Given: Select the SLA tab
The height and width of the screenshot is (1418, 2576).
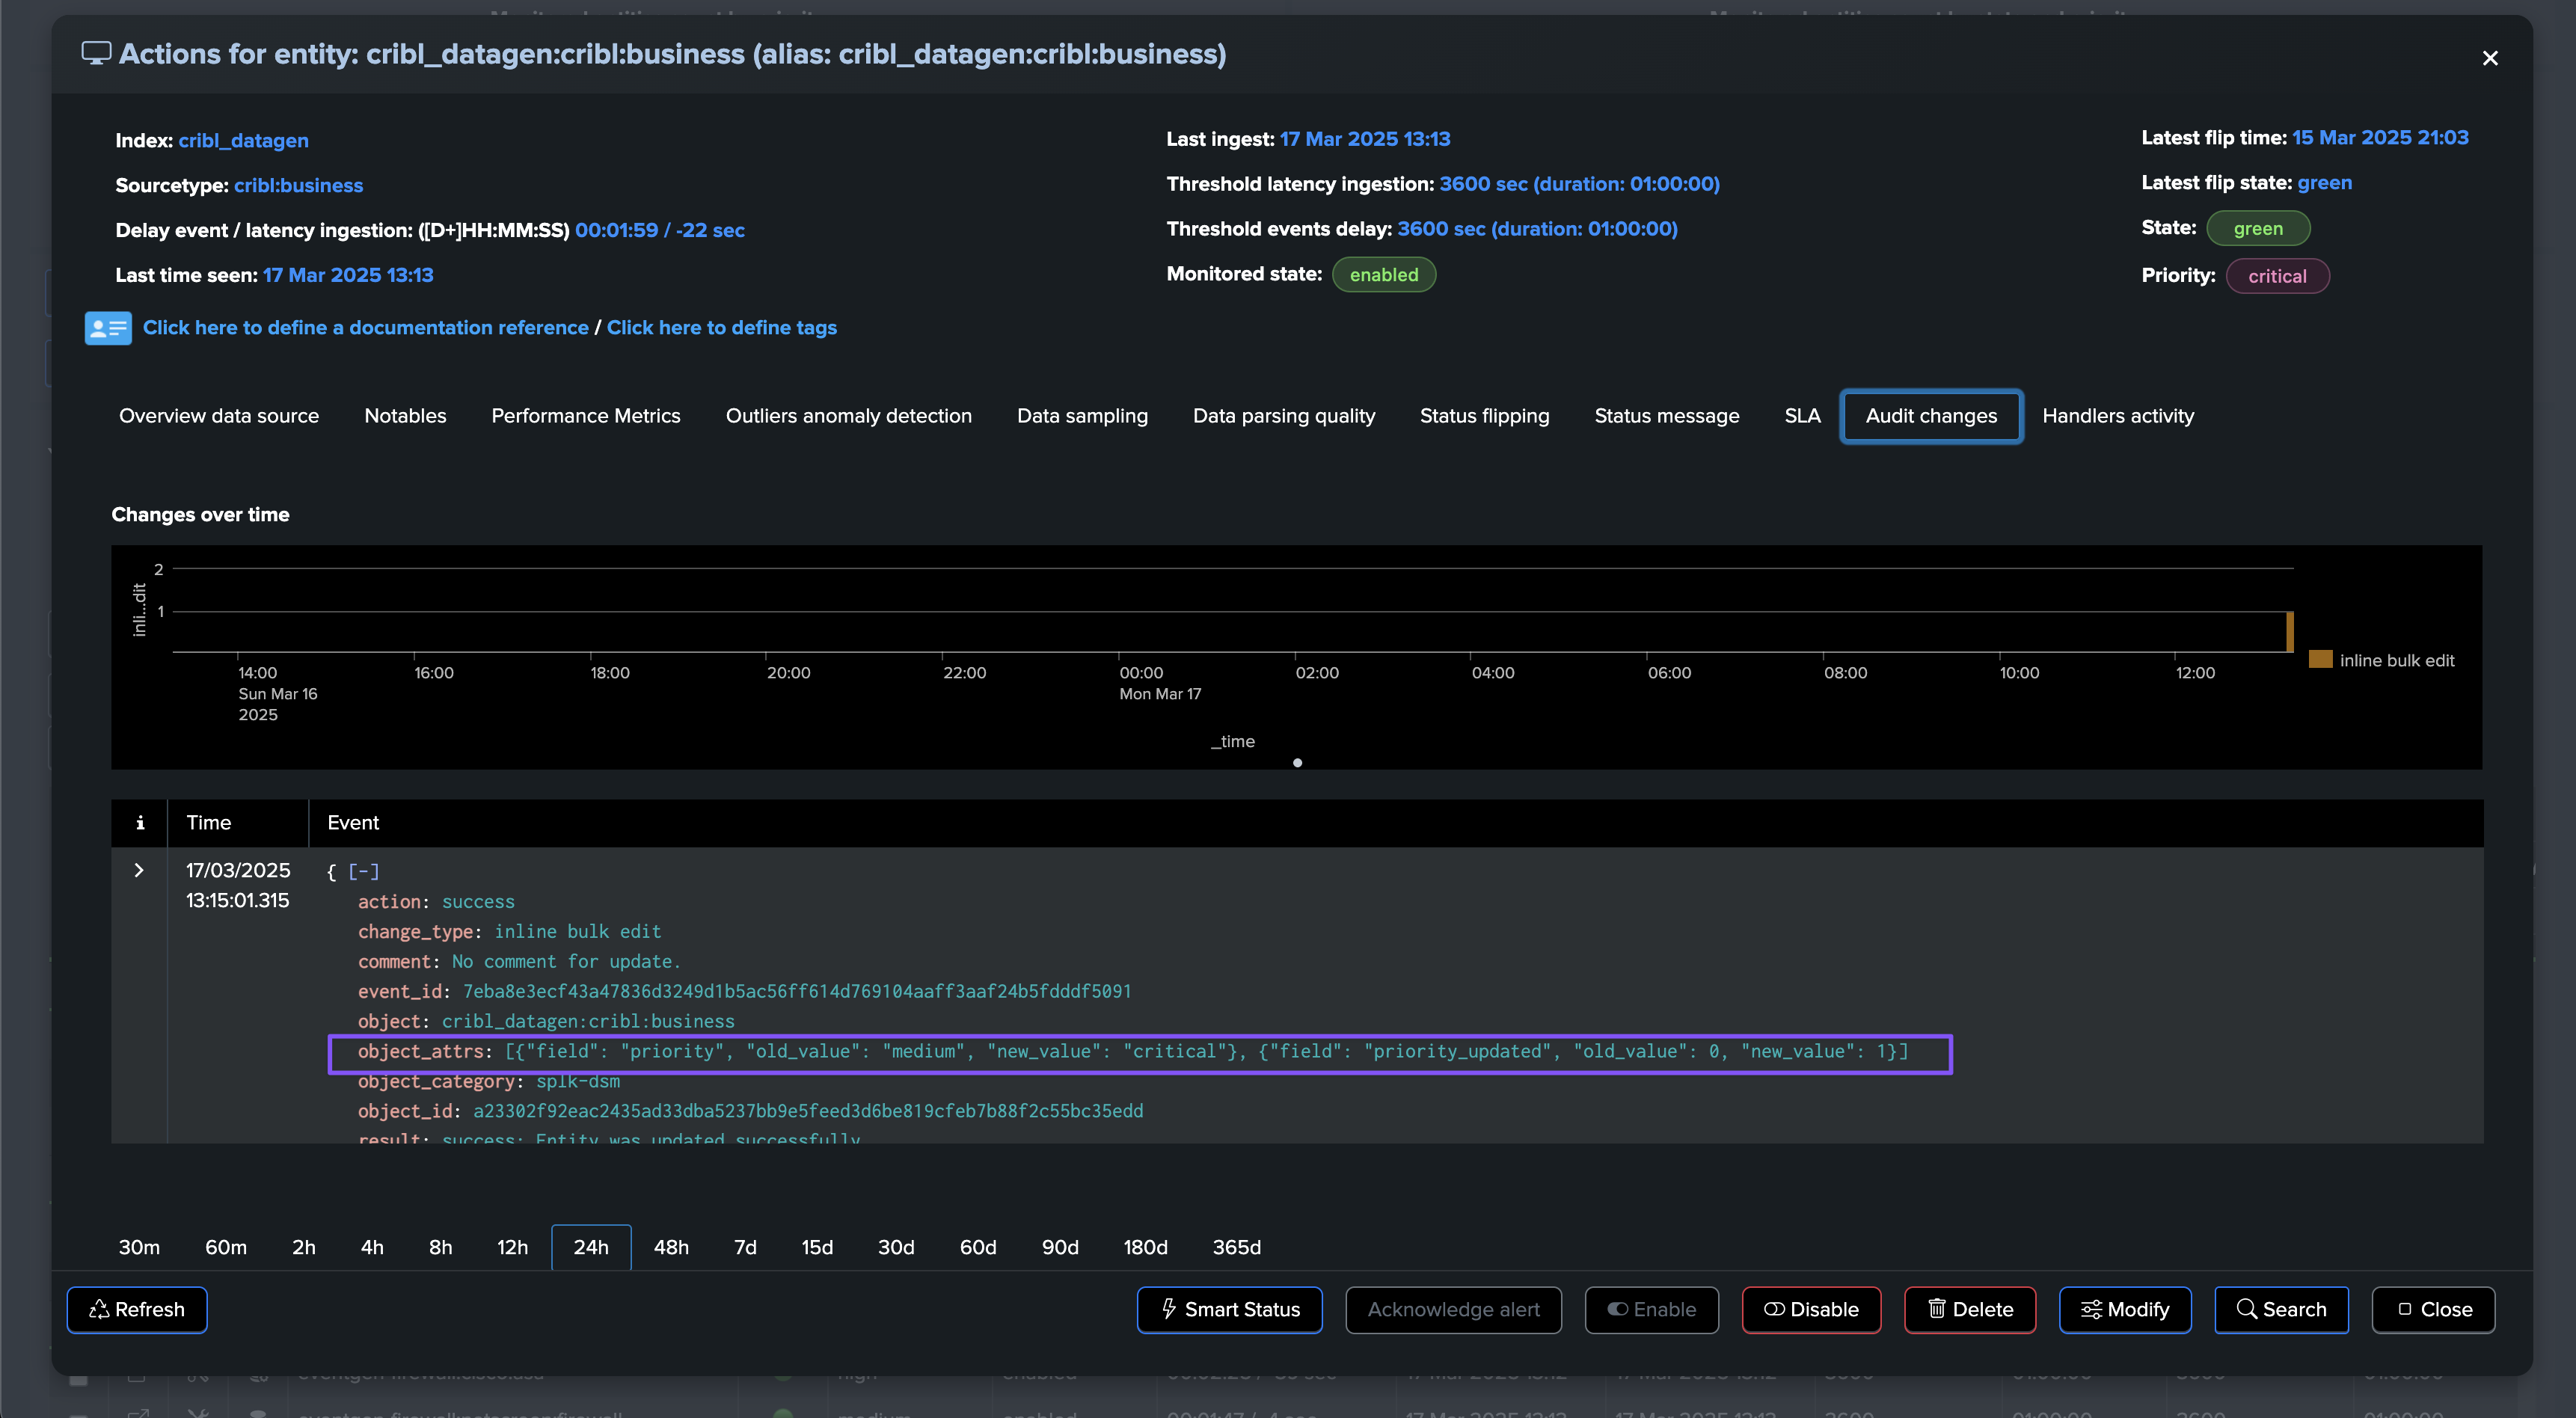Looking at the screenshot, I should [x=1802, y=416].
